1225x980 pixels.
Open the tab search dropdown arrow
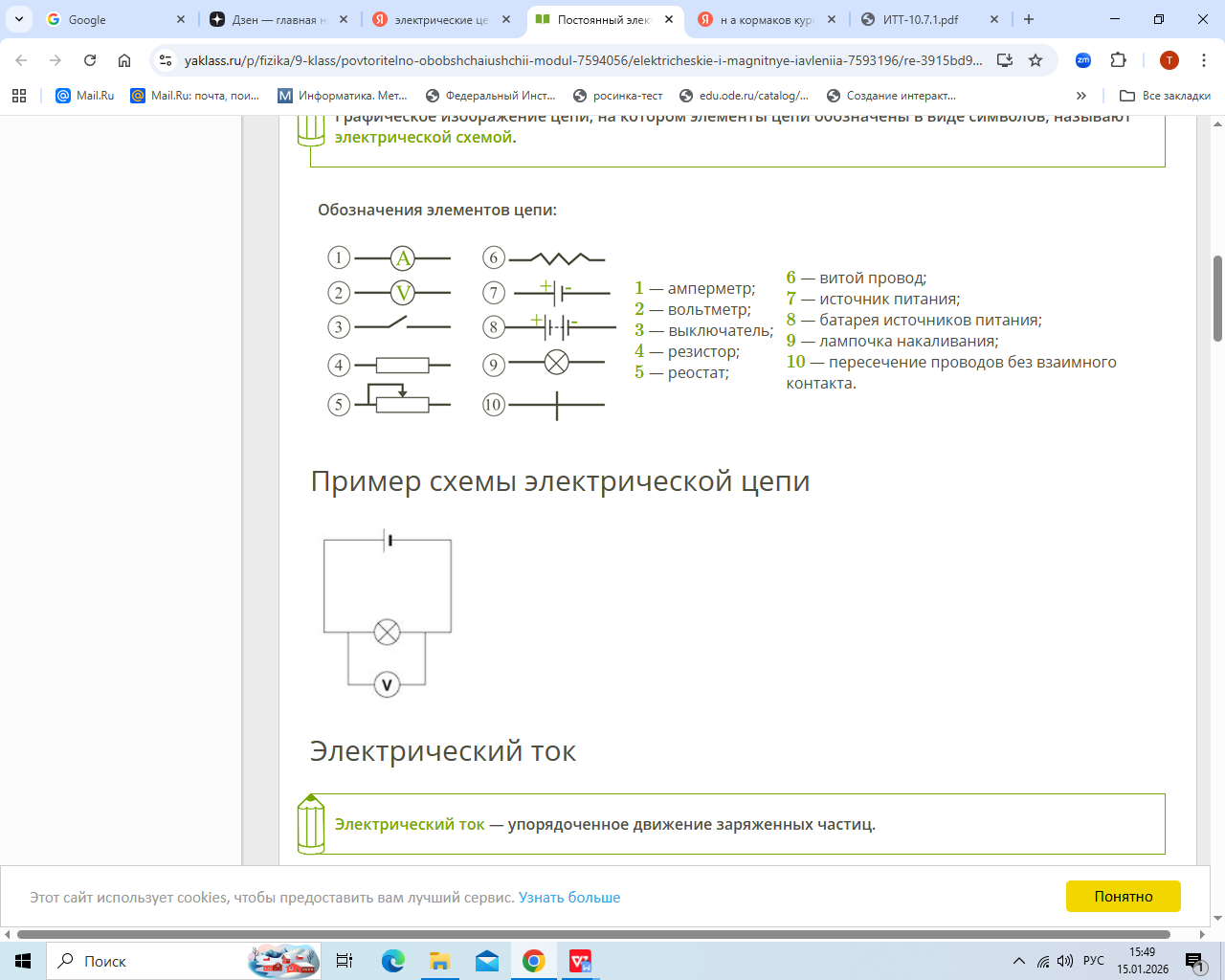click(19, 19)
